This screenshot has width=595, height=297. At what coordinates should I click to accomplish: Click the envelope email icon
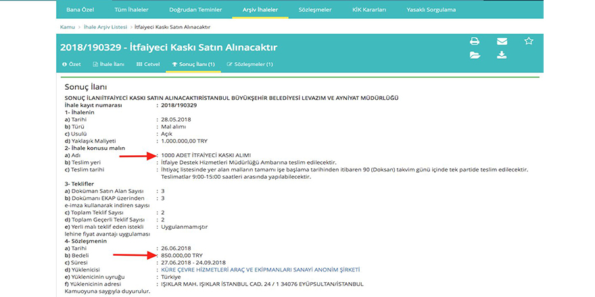(502, 41)
